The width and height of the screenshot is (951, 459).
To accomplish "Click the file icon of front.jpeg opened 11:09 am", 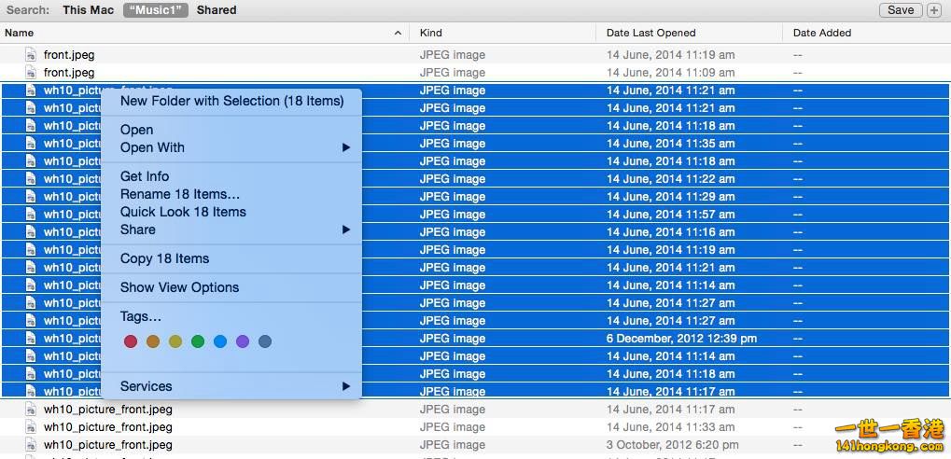I will click(x=31, y=73).
